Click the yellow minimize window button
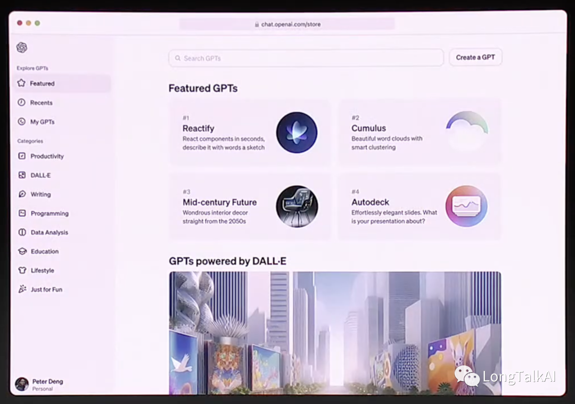Image resolution: width=575 pixels, height=404 pixels. [29, 23]
